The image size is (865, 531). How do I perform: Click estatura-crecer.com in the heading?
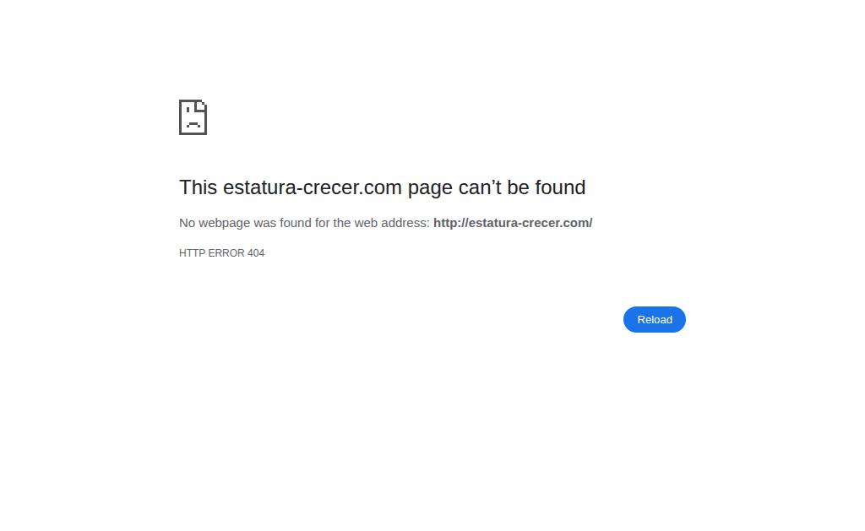click(x=313, y=187)
